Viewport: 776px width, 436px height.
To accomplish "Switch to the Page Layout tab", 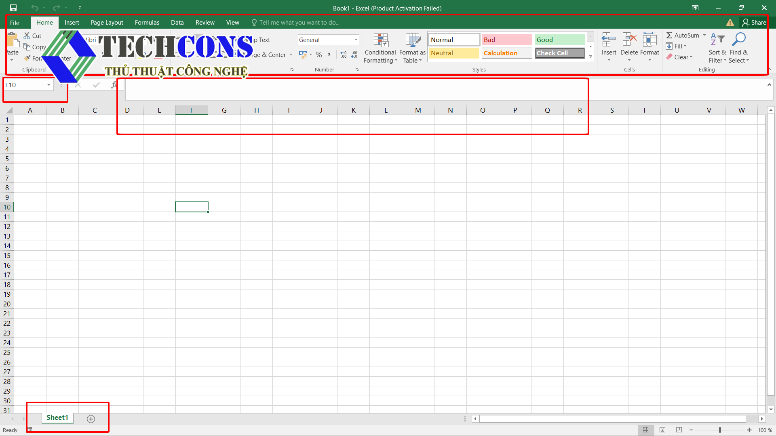I will [107, 23].
